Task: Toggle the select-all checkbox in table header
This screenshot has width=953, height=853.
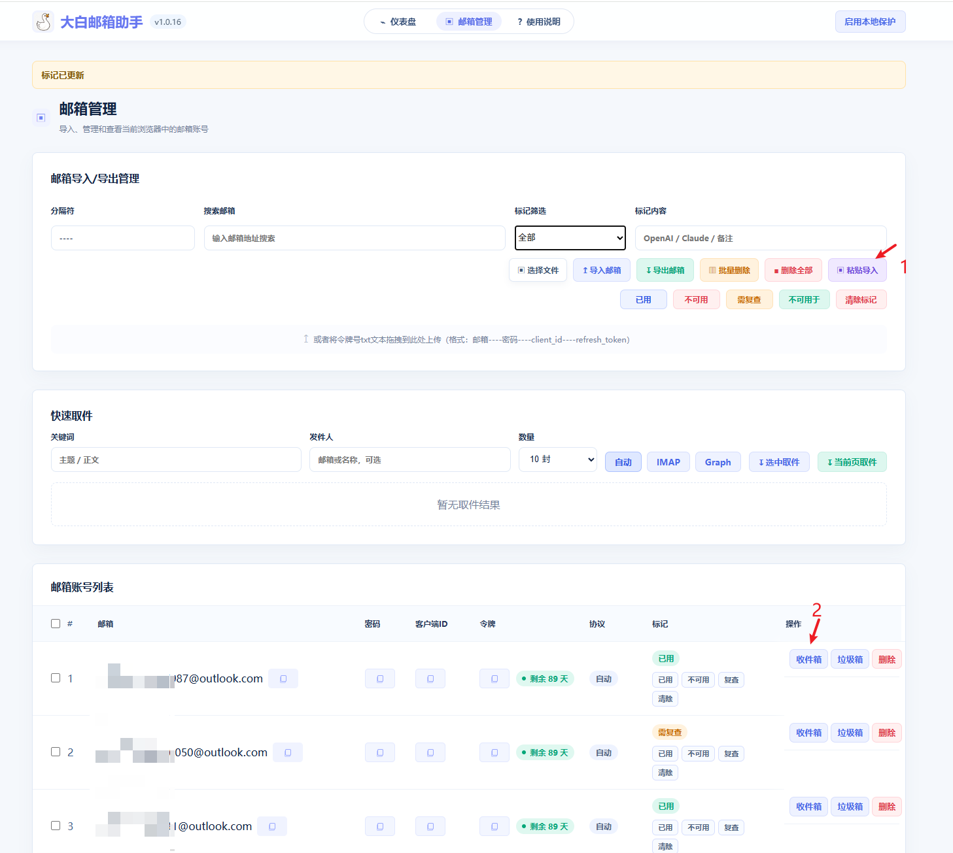Action: click(56, 624)
